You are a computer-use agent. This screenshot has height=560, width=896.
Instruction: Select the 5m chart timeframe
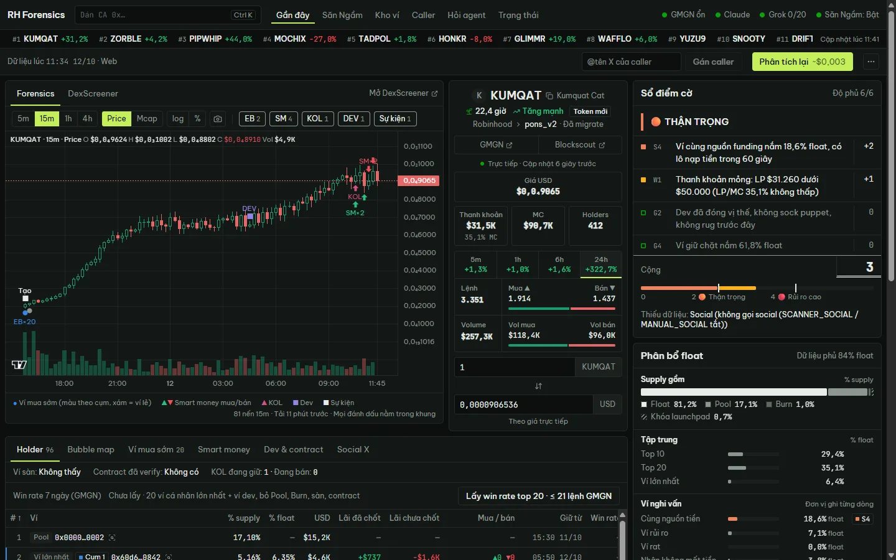(x=23, y=119)
